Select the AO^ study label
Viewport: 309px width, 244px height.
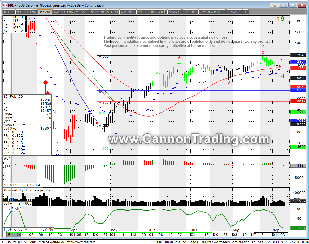[x=7, y=158]
